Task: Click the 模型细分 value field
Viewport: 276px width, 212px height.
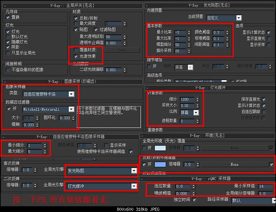Action: (x=180, y=45)
